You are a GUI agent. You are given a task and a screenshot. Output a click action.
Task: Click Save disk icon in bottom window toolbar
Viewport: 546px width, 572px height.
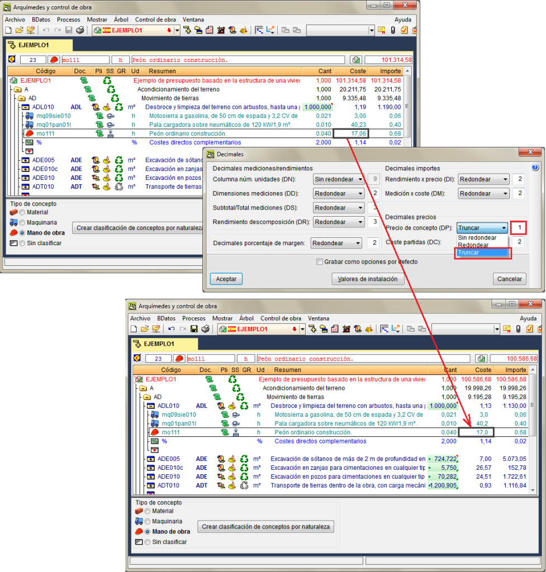coord(194,329)
